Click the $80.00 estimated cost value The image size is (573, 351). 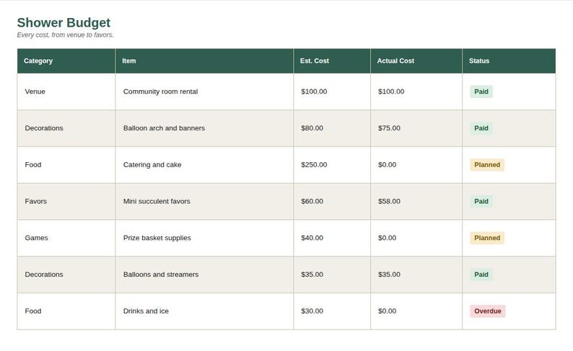click(312, 128)
